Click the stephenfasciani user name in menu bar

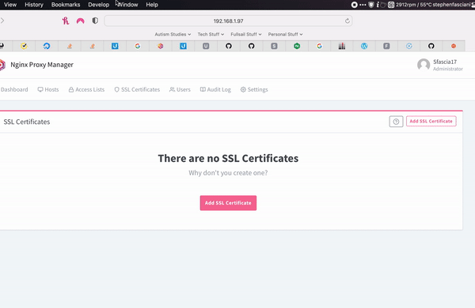click(452, 5)
